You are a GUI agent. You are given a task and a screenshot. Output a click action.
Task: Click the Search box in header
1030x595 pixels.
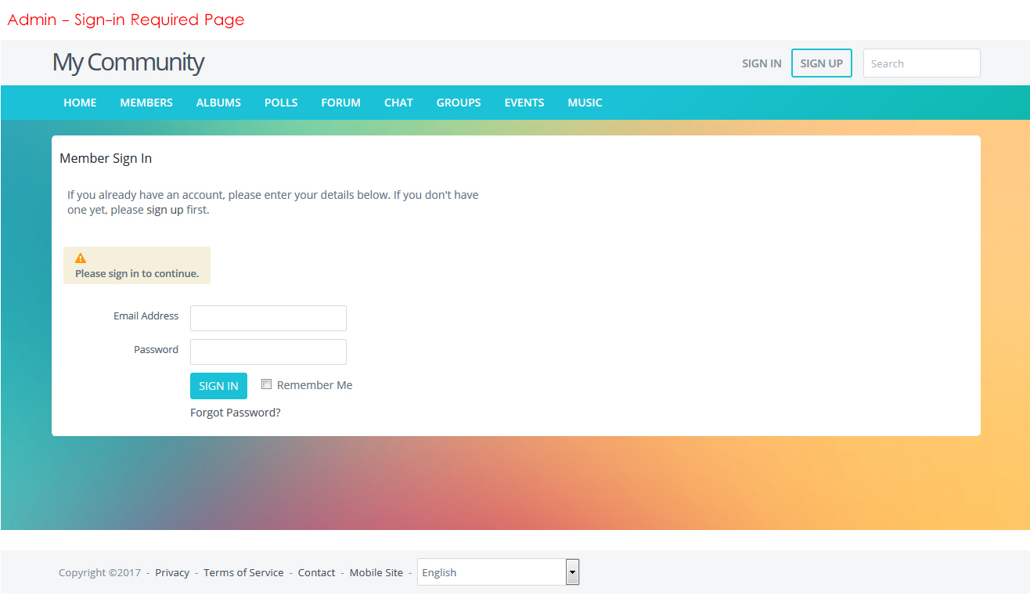pyautogui.click(x=921, y=63)
